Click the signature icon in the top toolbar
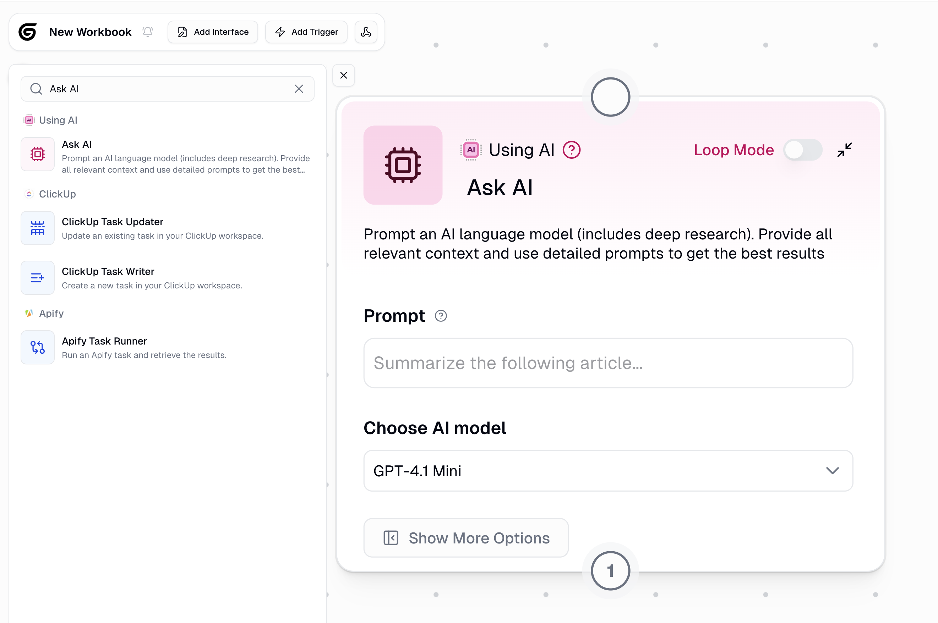The height and width of the screenshot is (623, 938). 366,32
